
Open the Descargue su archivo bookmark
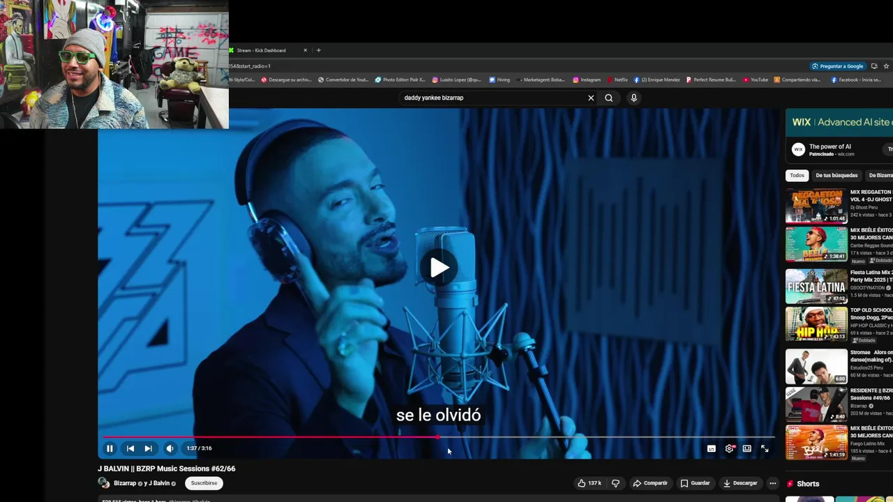[287, 79]
